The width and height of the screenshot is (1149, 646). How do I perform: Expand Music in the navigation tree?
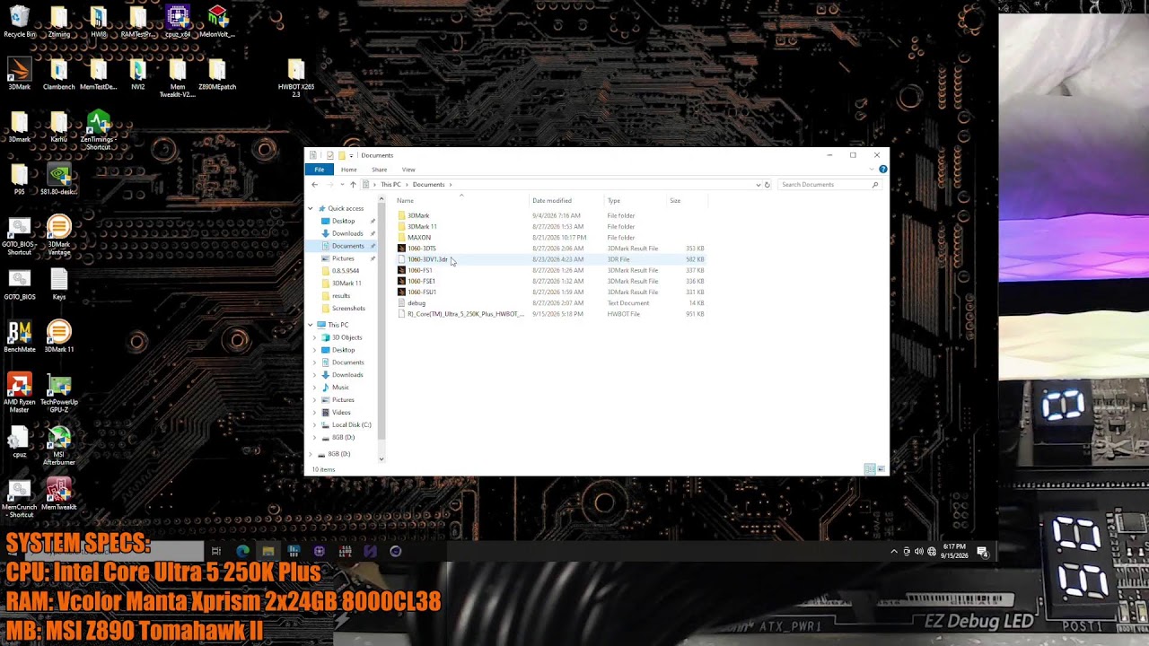tap(314, 388)
